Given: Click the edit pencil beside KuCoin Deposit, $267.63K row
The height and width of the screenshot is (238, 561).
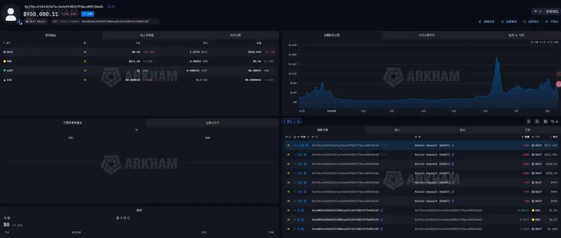Looking at the screenshot, I should pos(453,145).
